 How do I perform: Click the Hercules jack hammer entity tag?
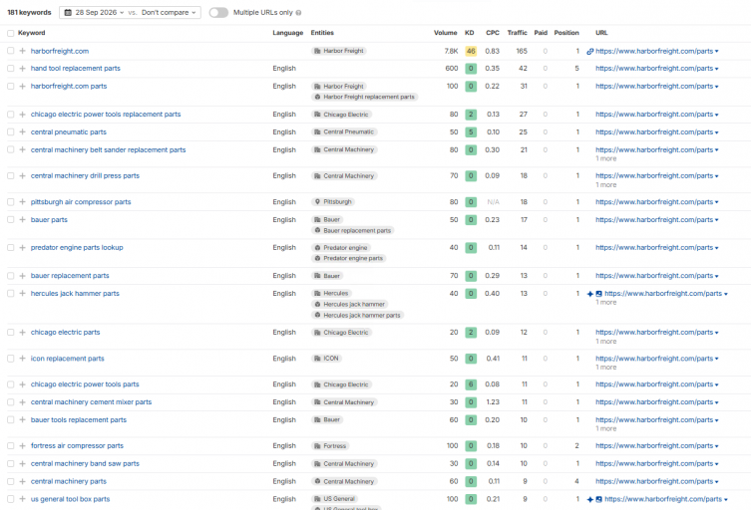[x=350, y=304]
